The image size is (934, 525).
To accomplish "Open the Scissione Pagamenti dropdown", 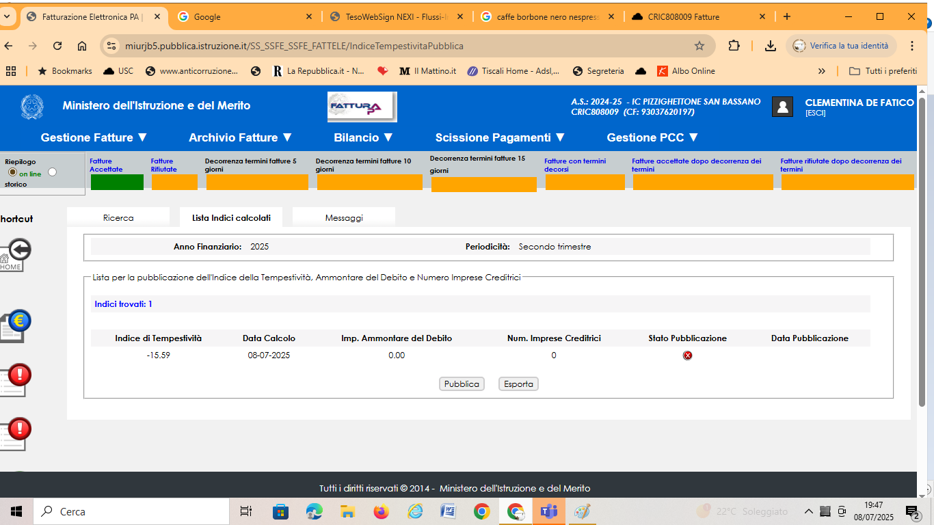I will (x=500, y=137).
